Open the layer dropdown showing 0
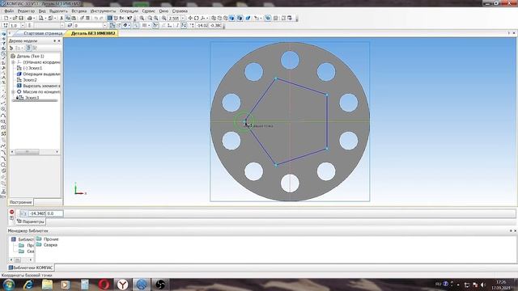Image resolution: width=518 pixels, height=291 pixels. pos(104,25)
